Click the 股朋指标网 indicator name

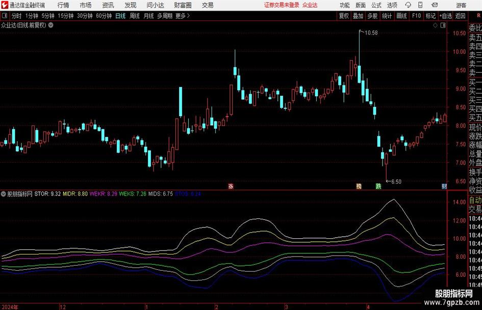pyautogui.click(x=20, y=194)
